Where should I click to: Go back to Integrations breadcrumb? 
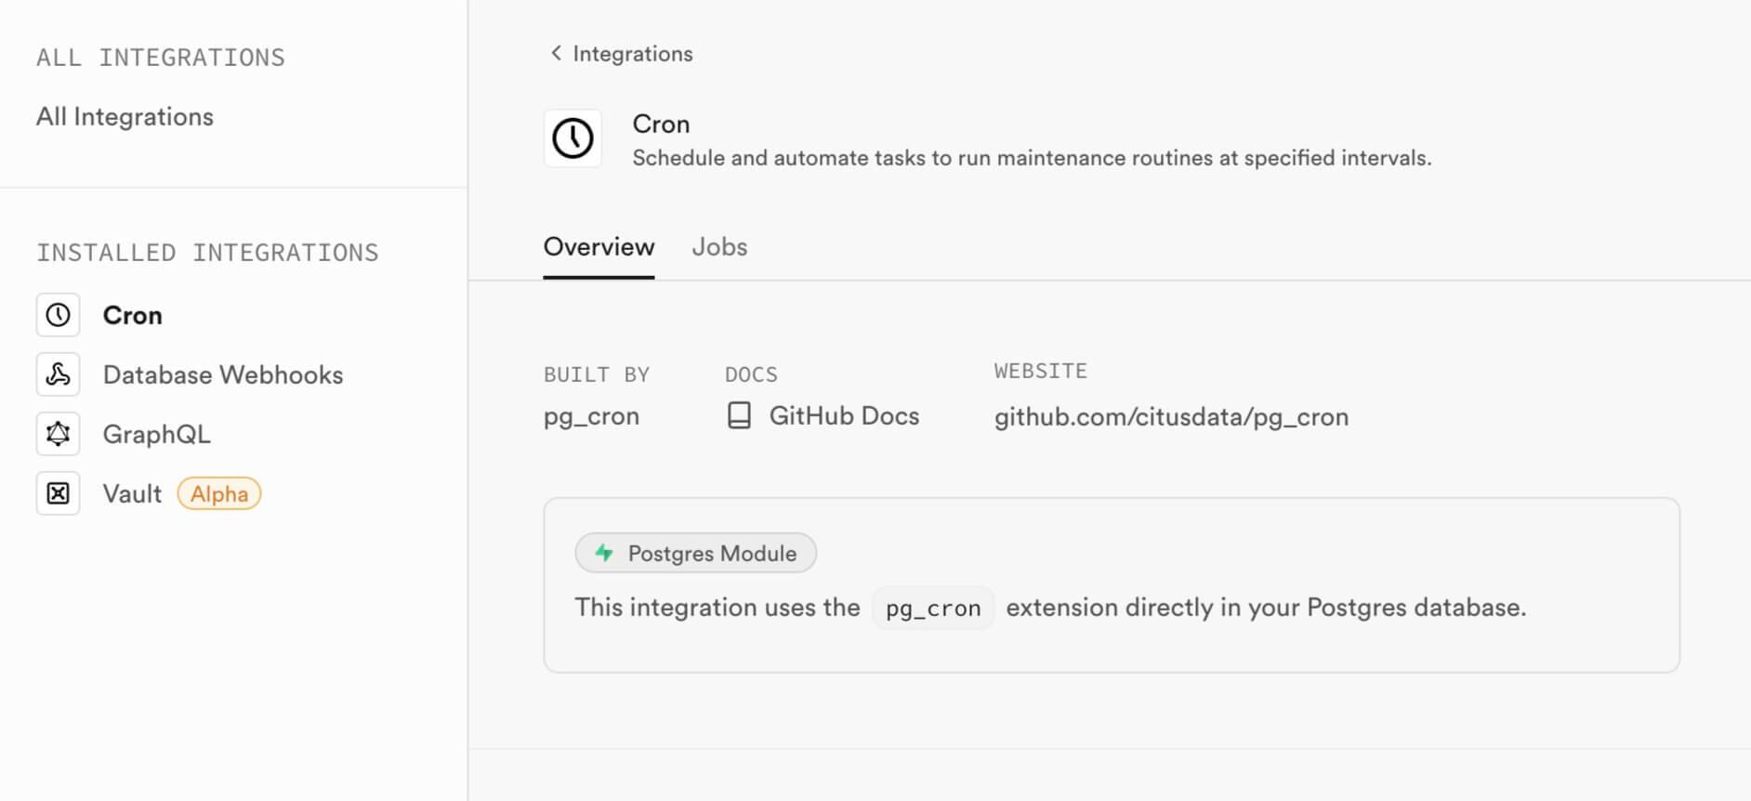tap(632, 54)
